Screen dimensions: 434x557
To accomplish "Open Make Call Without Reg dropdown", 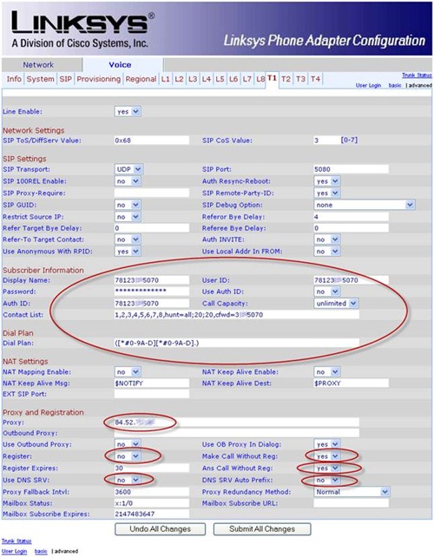I will coord(327,456).
